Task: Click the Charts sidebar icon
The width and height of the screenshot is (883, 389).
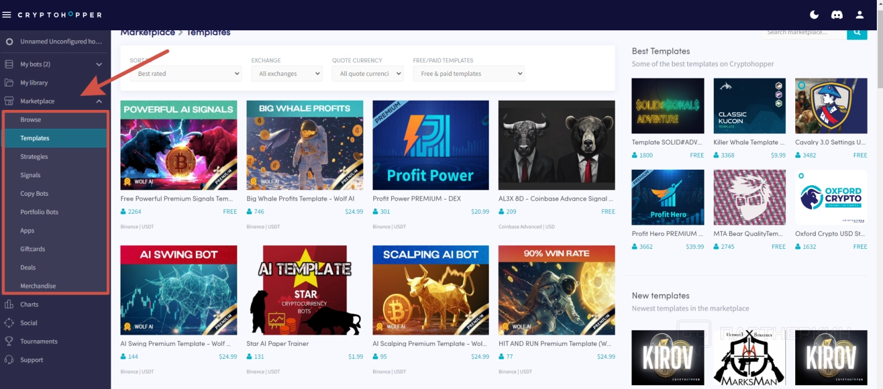Action: tap(9, 304)
